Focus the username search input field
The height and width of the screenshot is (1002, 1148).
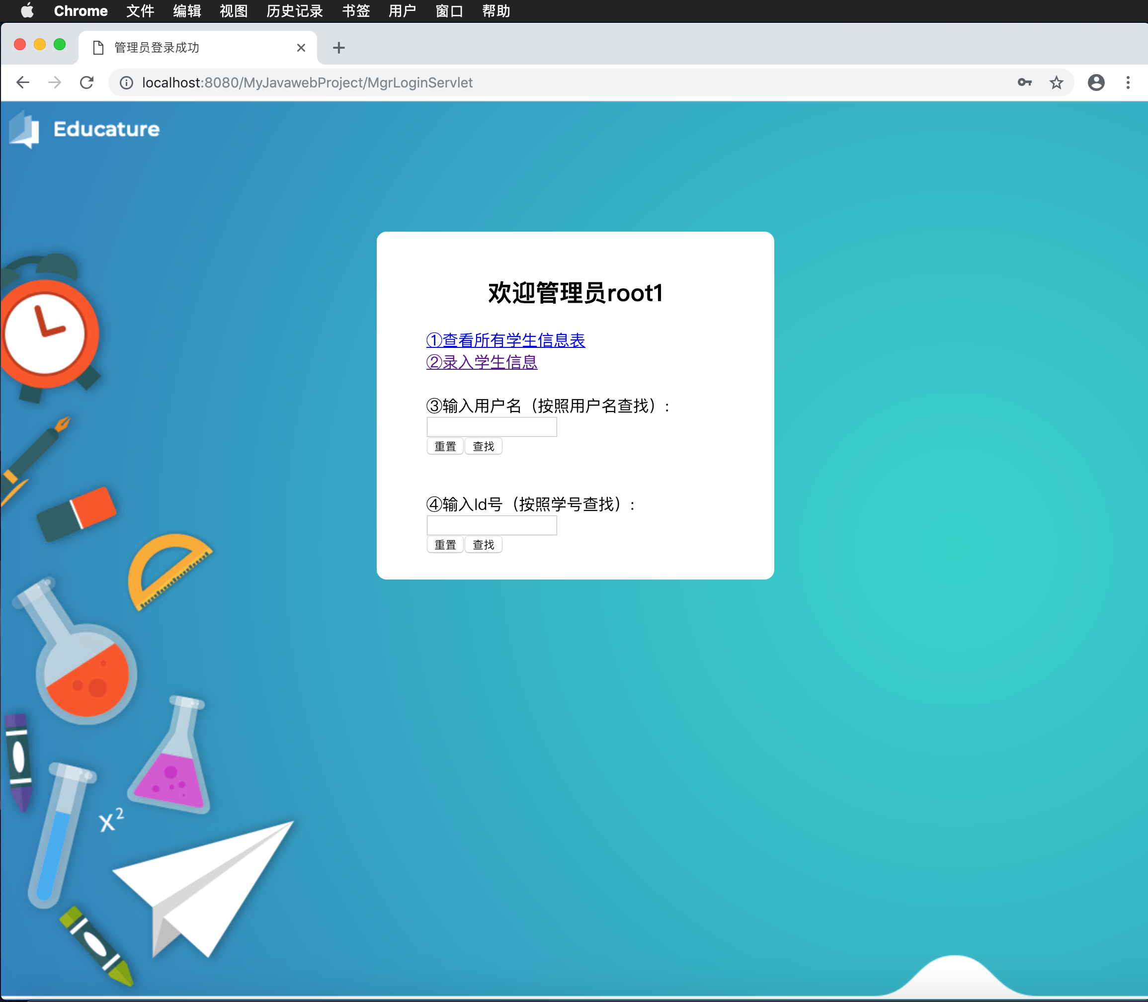click(491, 426)
